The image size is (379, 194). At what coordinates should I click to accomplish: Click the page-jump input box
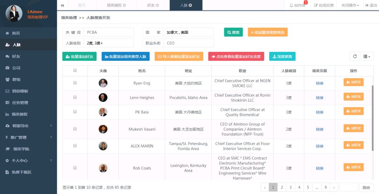coord(348,187)
